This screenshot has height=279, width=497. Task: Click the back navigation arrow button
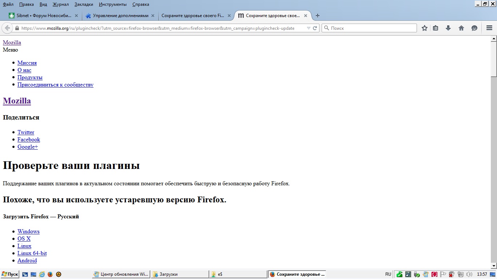coord(7,28)
